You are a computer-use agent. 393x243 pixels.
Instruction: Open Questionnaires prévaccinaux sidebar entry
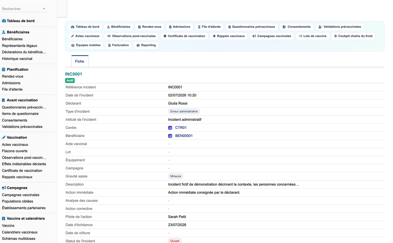point(24,107)
